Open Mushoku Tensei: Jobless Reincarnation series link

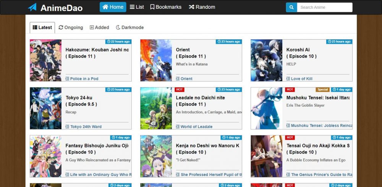coord(319,126)
